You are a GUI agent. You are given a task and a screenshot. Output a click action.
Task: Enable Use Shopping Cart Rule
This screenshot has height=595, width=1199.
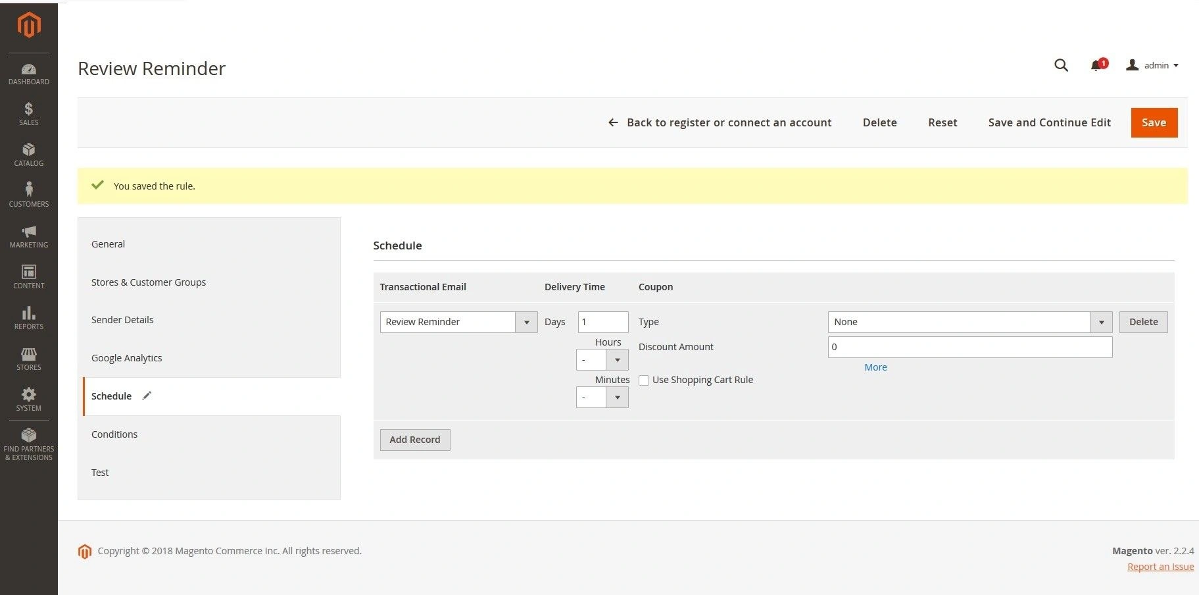[645, 380]
